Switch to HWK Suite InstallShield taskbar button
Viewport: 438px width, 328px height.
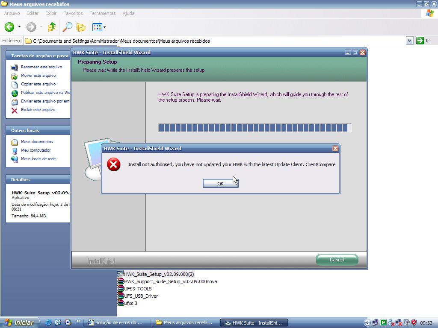(254, 323)
